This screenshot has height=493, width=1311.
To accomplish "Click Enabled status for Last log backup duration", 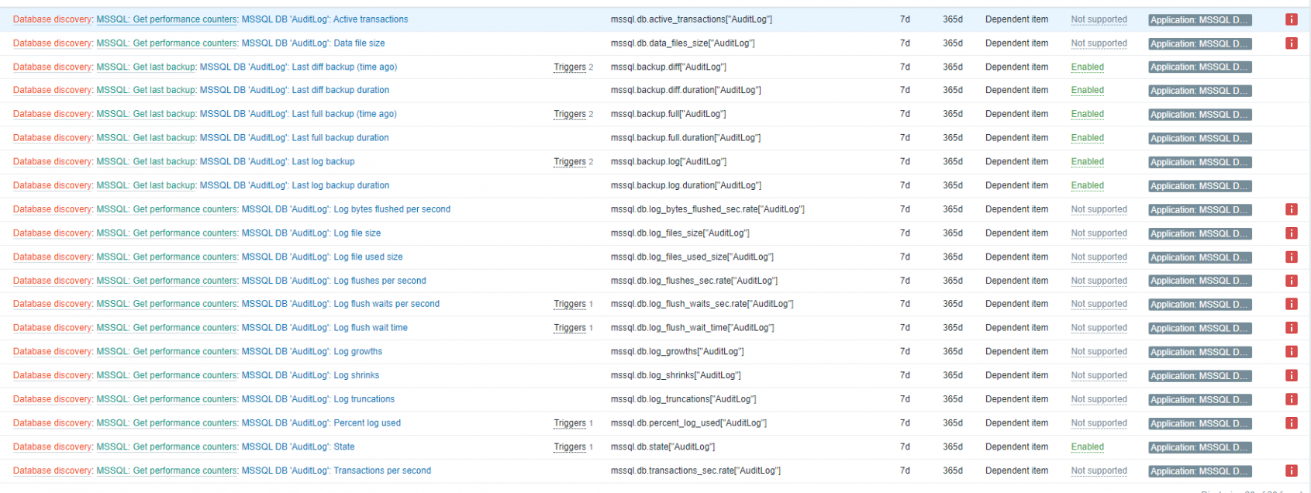I will coord(1087,185).
